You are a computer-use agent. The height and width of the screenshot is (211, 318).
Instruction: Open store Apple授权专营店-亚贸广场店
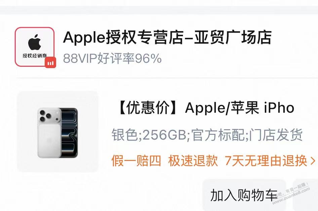coord(167,38)
